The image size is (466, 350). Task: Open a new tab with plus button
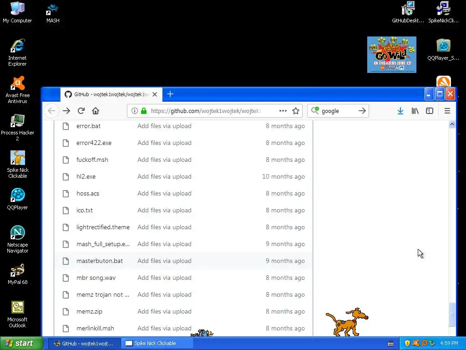170,94
